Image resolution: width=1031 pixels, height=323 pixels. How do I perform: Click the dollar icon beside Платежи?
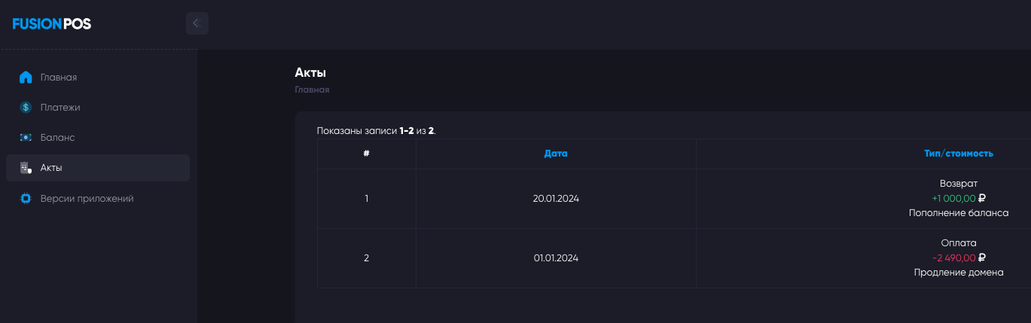(26, 108)
